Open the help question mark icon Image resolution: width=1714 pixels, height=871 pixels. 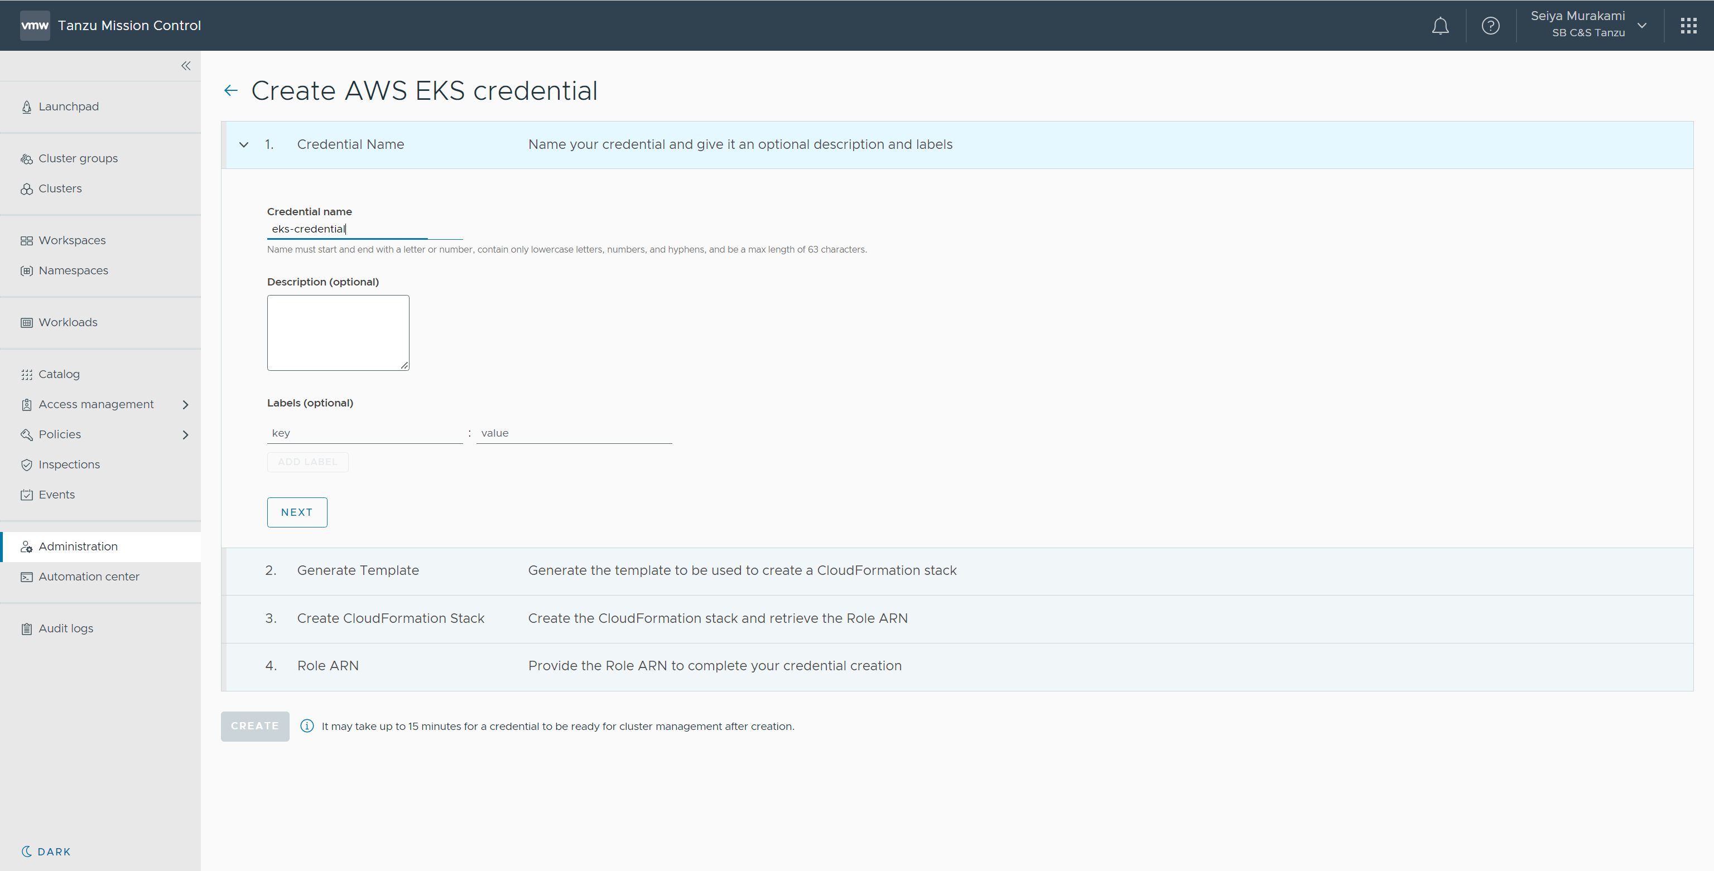coord(1490,26)
